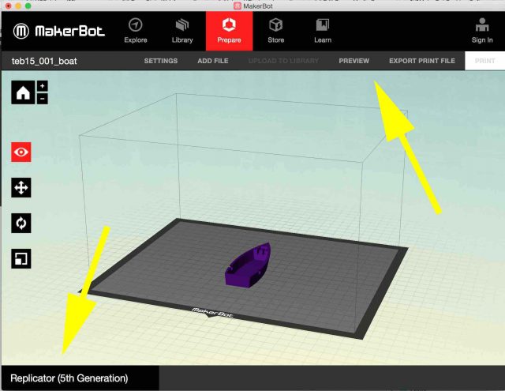The height and width of the screenshot is (391, 505).
Task: Open the Learn tab
Action: [x=323, y=31]
